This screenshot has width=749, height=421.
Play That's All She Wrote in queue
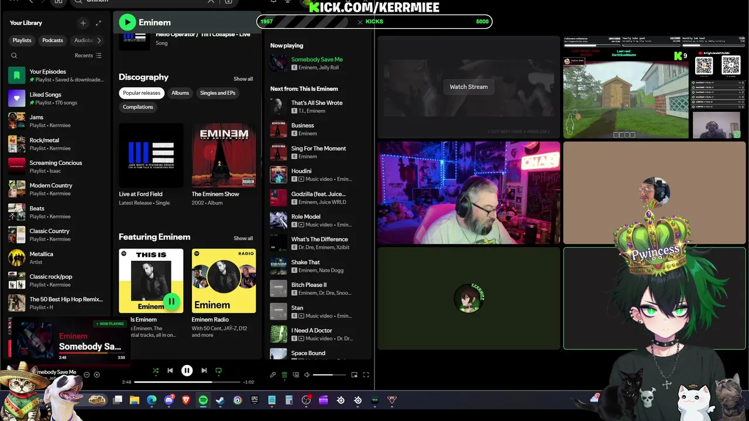click(319, 106)
